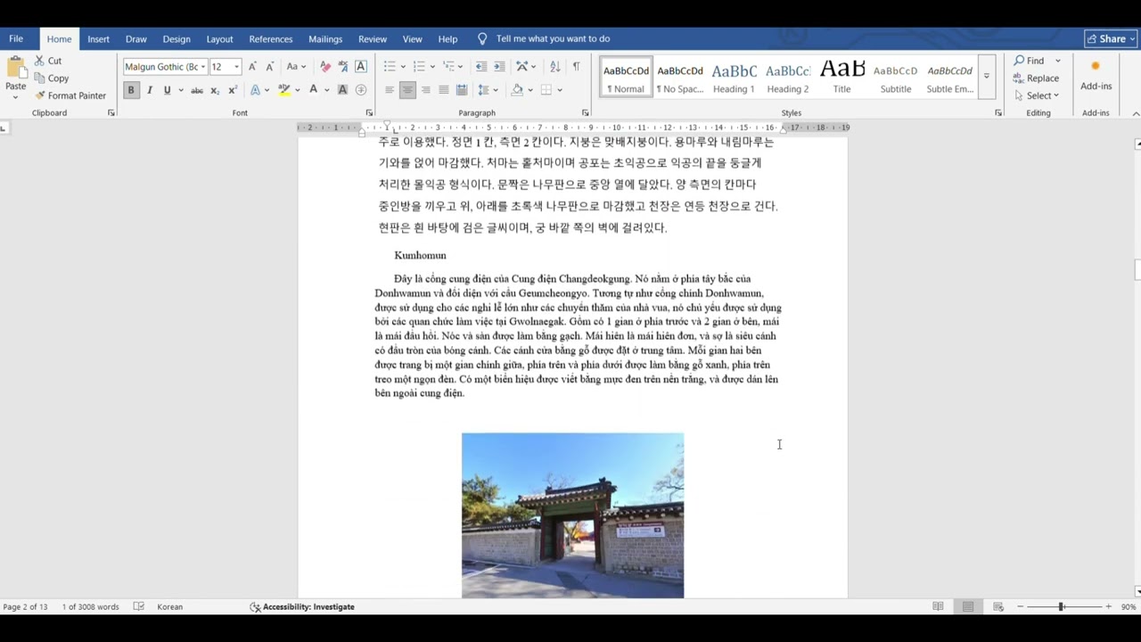Toggle Bold formatting
This screenshot has width=1141, height=642.
[131, 90]
